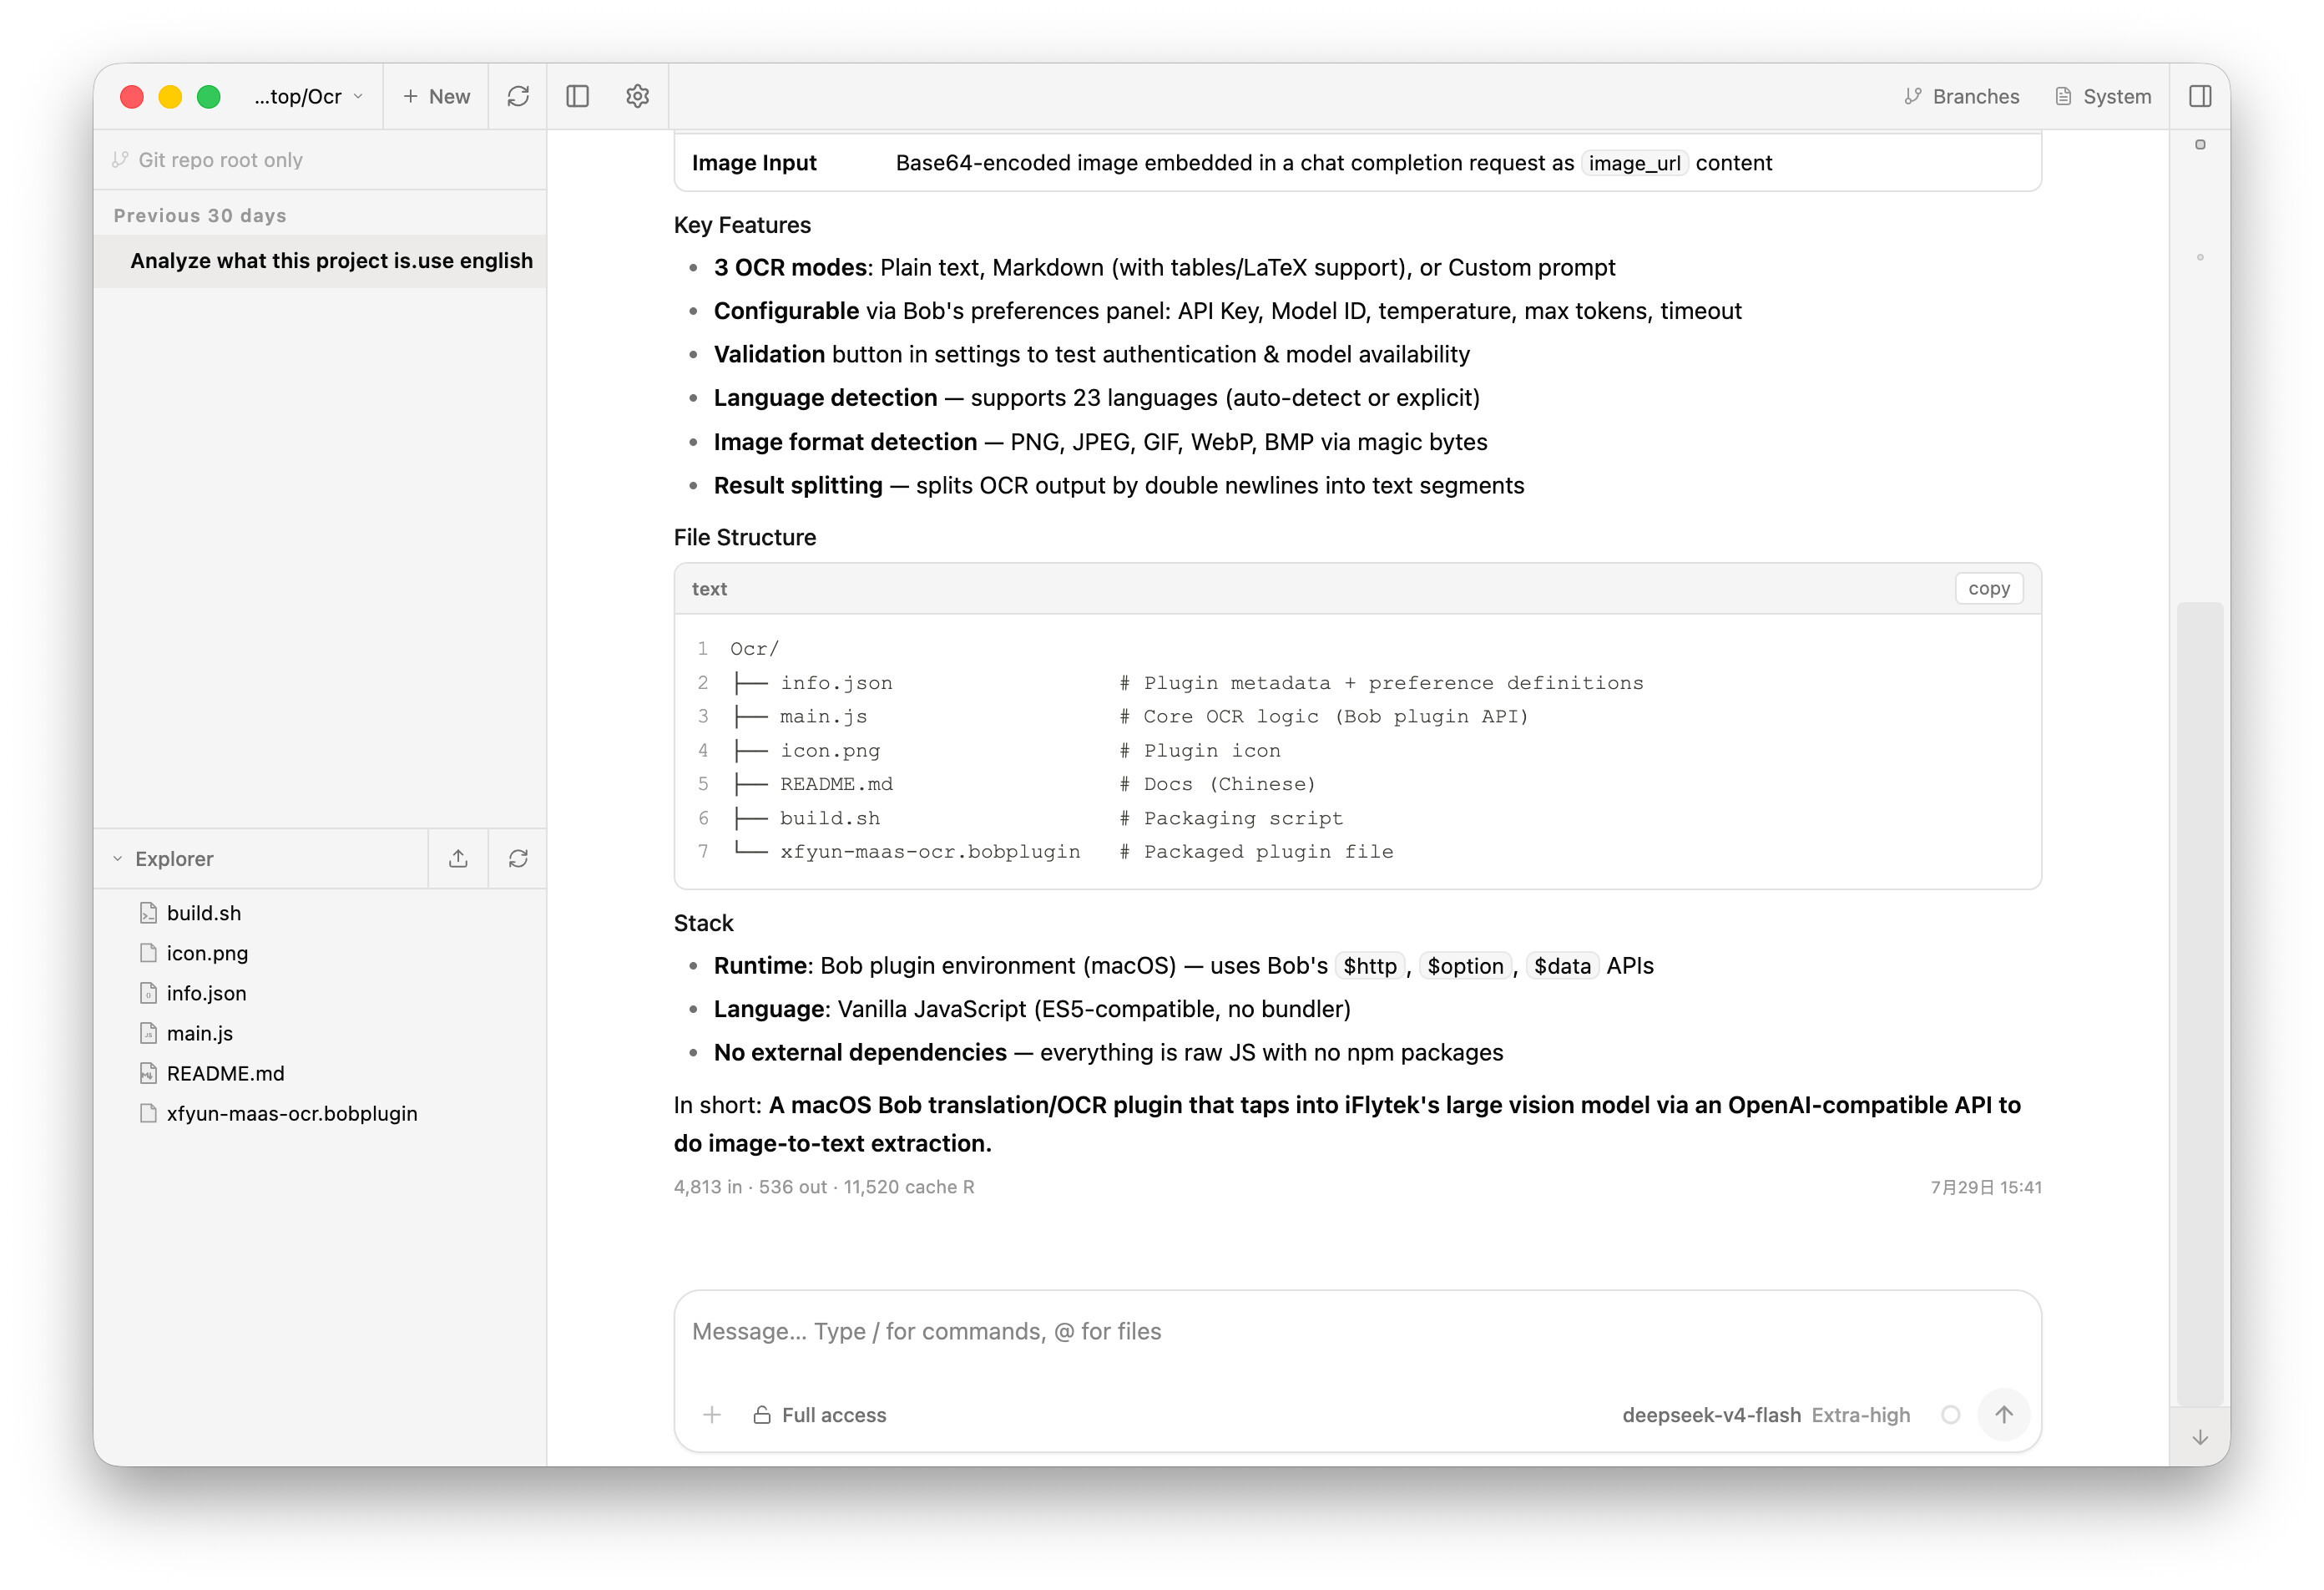Jump to bottom with the down-arrow icon
This screenshot has height=1590, width=2324.
click(2200, 1438)
